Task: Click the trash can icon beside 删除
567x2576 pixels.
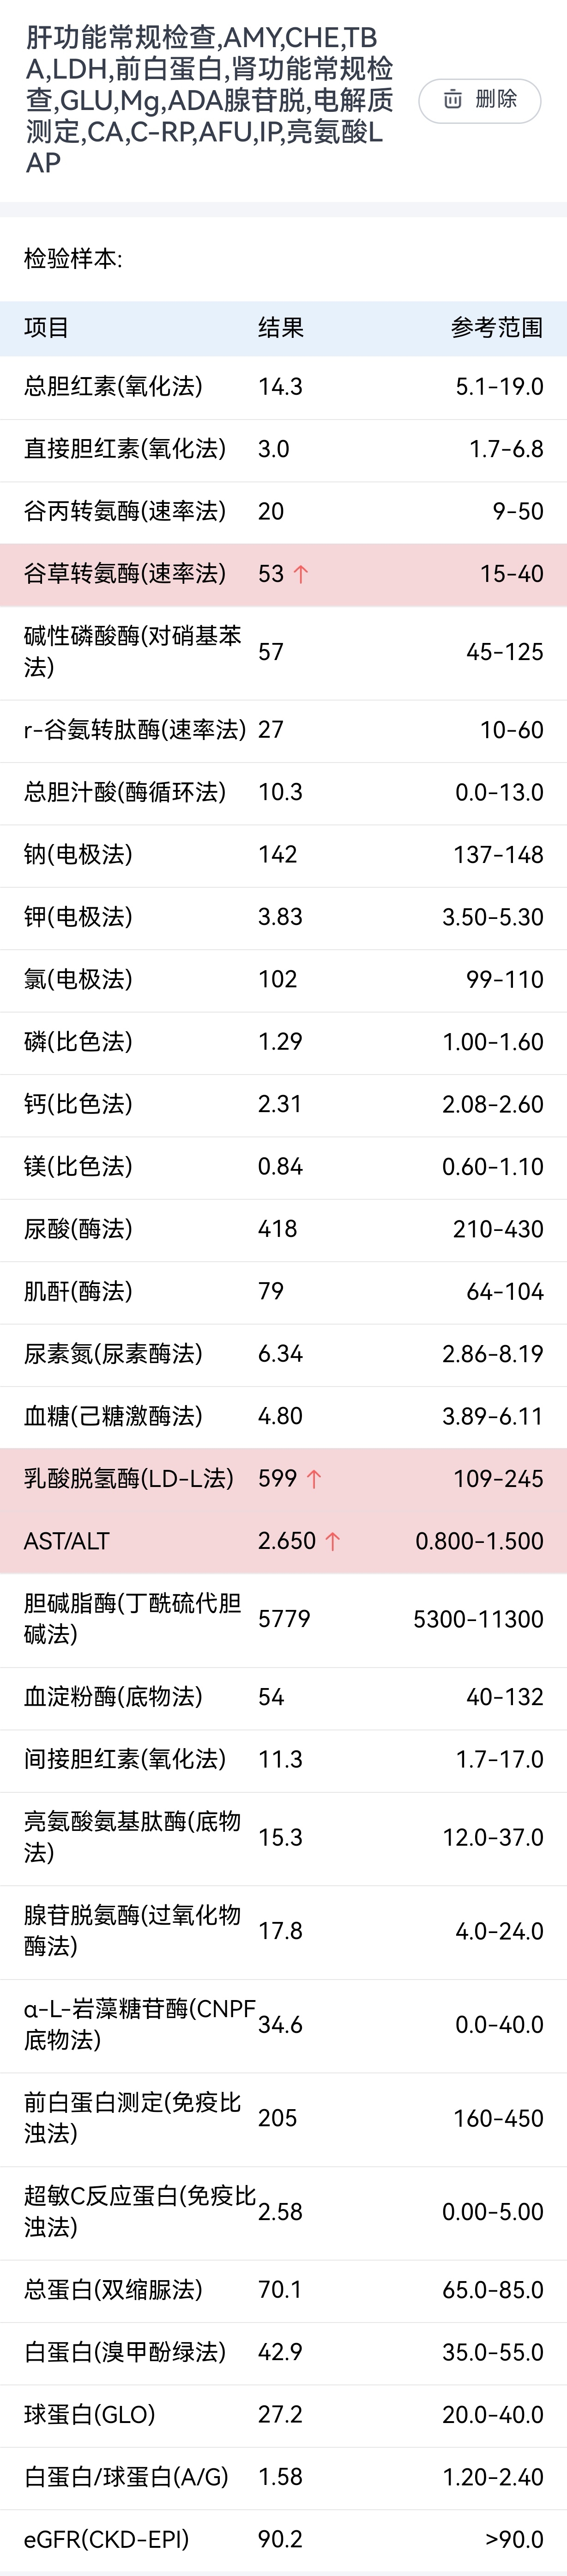Action: tap(453, 99)
